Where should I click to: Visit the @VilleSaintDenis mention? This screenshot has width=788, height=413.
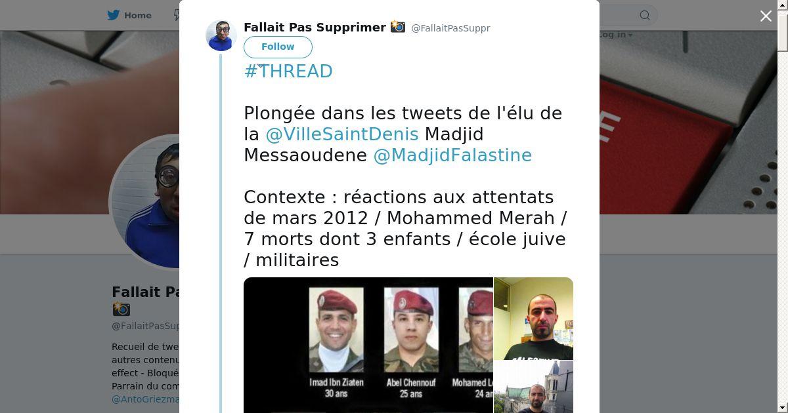pos(342,134)
